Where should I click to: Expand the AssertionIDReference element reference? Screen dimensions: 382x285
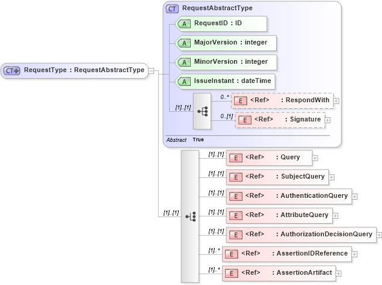[x=354, y=254]
